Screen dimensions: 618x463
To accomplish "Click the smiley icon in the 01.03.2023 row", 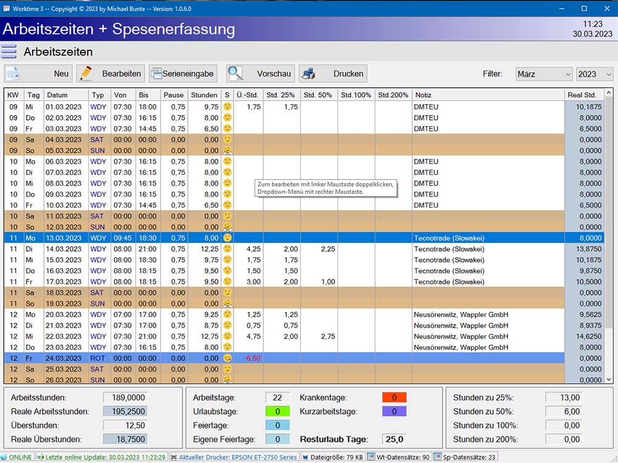I will click(227, 106).
